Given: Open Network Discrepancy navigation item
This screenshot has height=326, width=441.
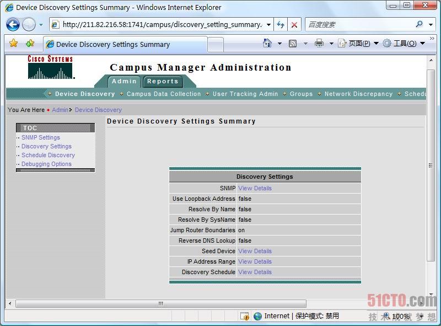Looking at the screenshot, I should tap(358, 94).
